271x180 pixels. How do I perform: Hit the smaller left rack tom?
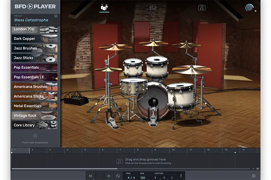coord(133,68)
